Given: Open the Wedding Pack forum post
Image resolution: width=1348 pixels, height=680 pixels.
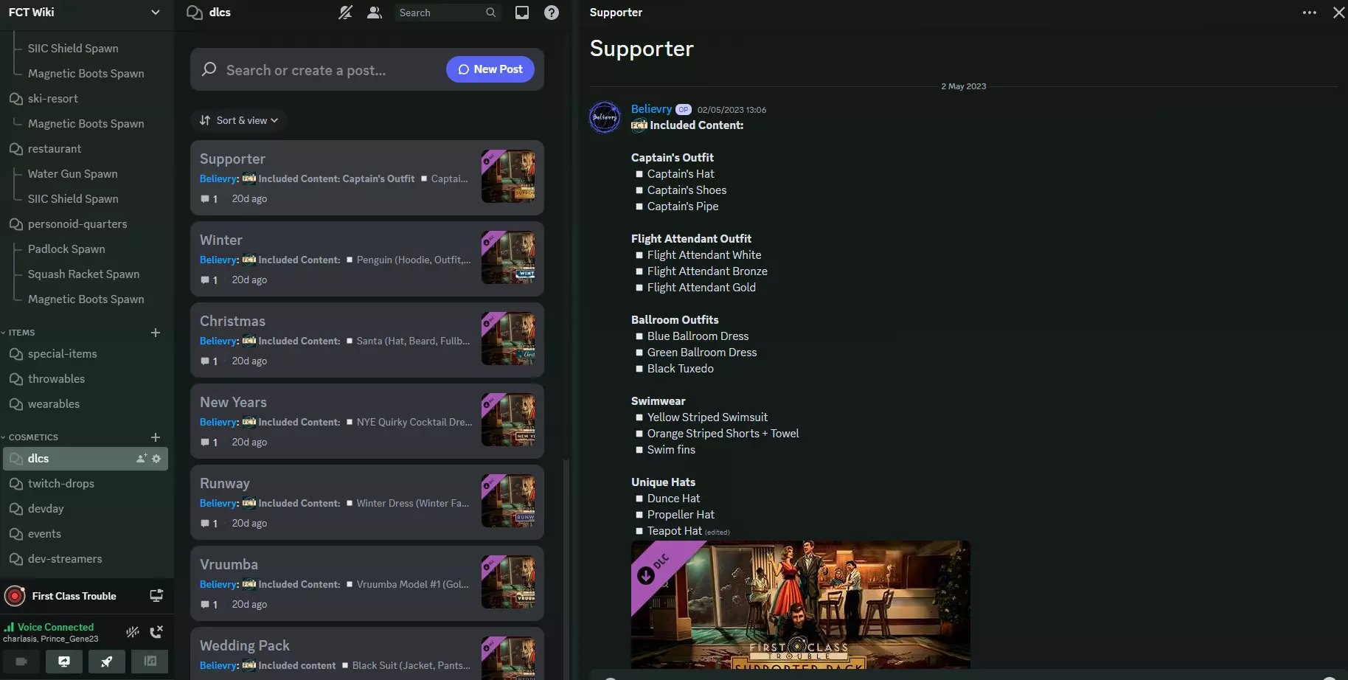Looking at the screenshot, I should point(367,653).
